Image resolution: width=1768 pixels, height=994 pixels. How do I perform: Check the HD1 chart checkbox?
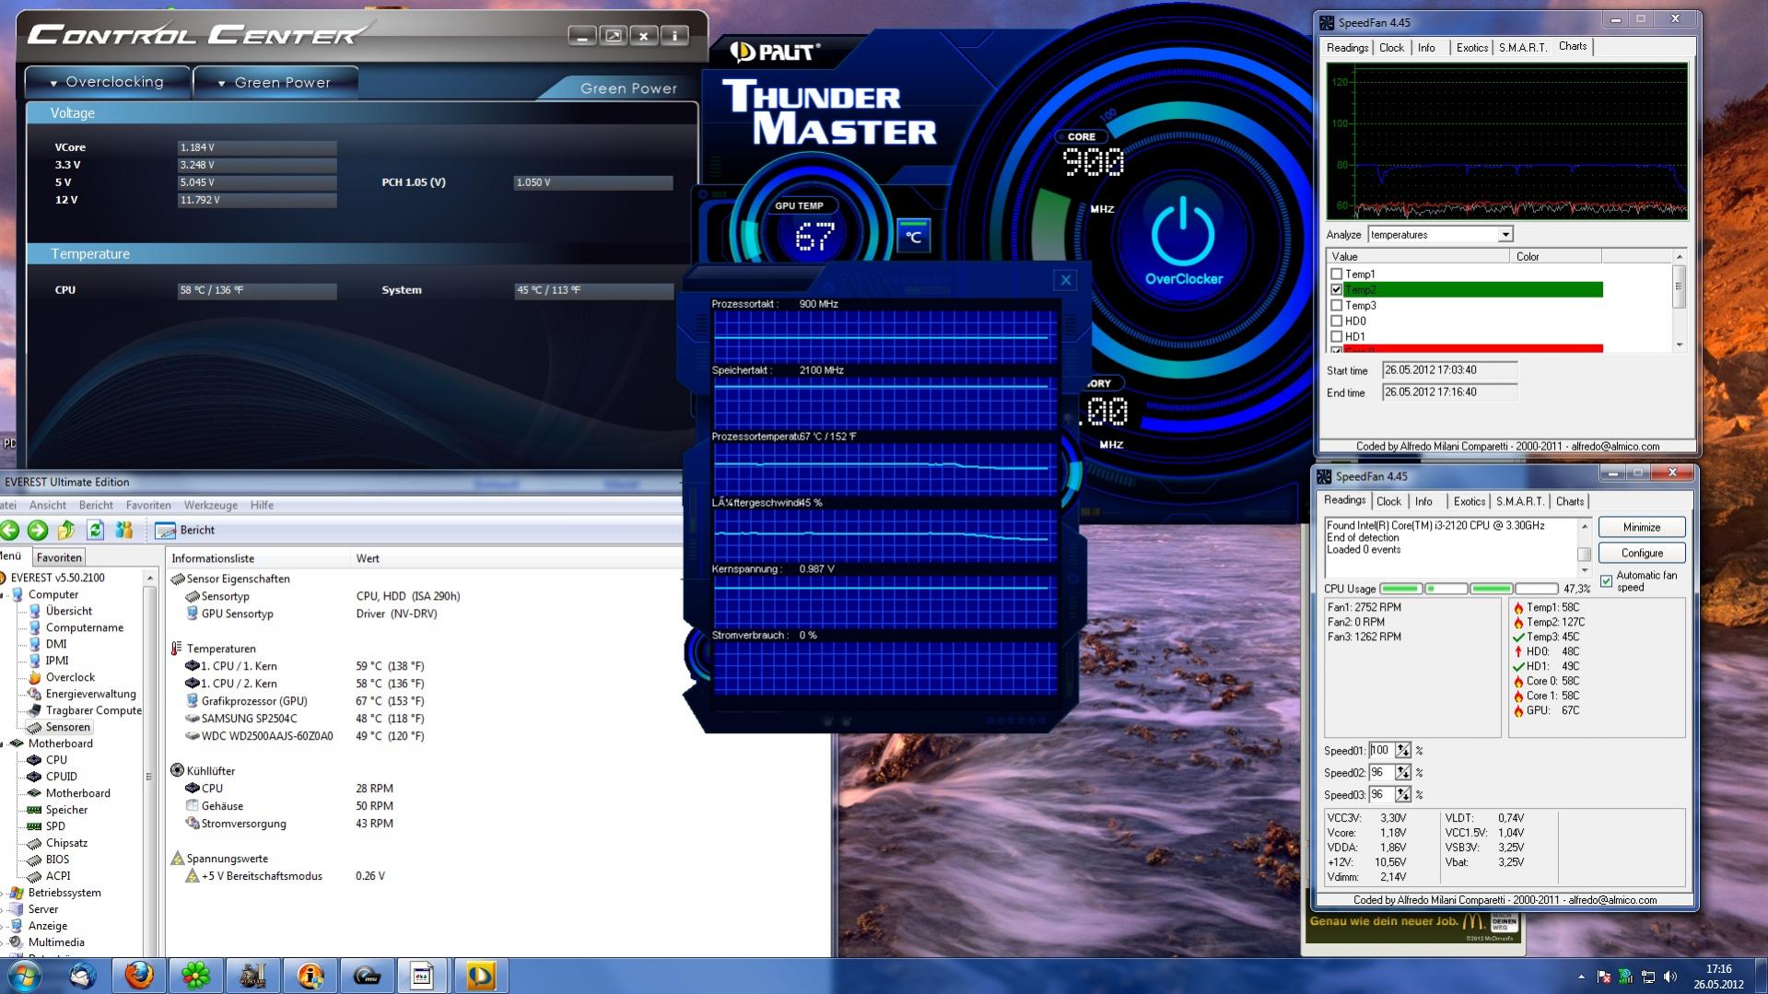[x=1336, y=336]
